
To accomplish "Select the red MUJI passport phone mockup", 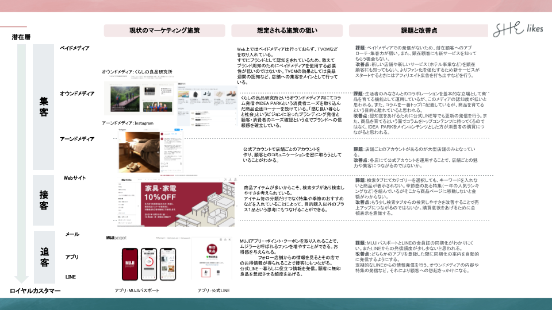I will click(130, 264).
